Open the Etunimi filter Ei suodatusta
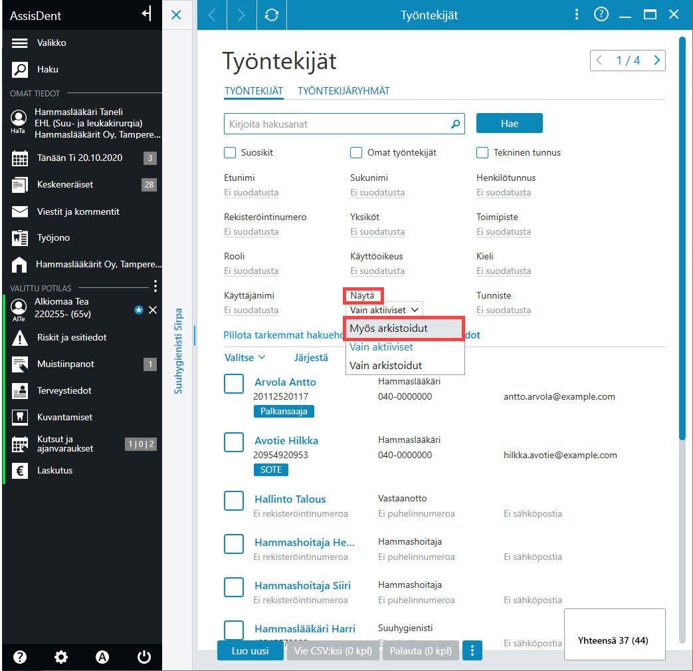Viewport: 693px width, 671px height. pos(251,192)
